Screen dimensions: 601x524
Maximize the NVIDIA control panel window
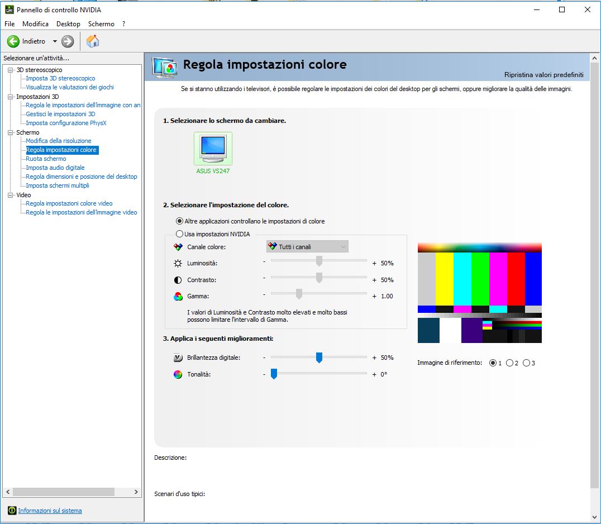562,9
